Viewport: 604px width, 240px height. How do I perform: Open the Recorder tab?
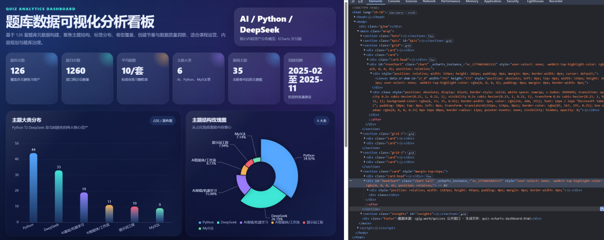pos(555,2)
